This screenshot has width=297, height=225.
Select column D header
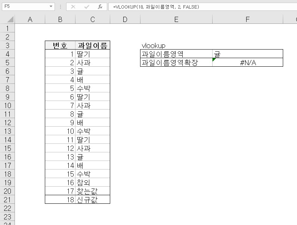(125, 19)
